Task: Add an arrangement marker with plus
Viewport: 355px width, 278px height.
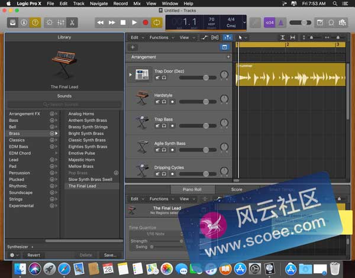Action: point(228,57)
